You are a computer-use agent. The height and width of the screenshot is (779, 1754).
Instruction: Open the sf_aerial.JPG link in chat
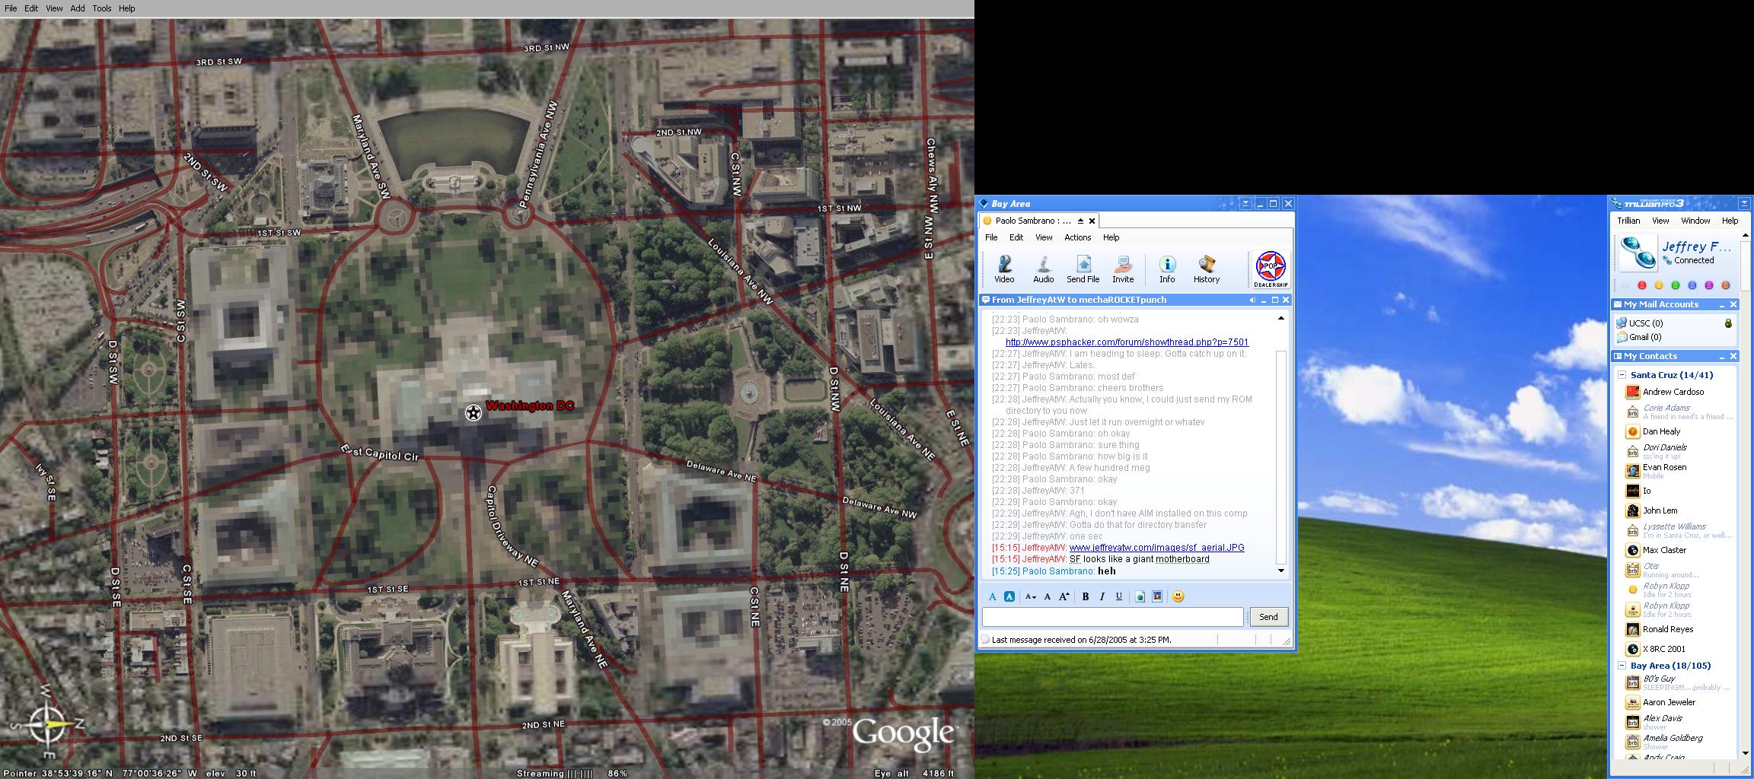point(1156,548)
